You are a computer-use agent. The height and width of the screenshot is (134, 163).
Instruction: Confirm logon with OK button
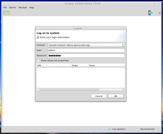coord(116,96)
